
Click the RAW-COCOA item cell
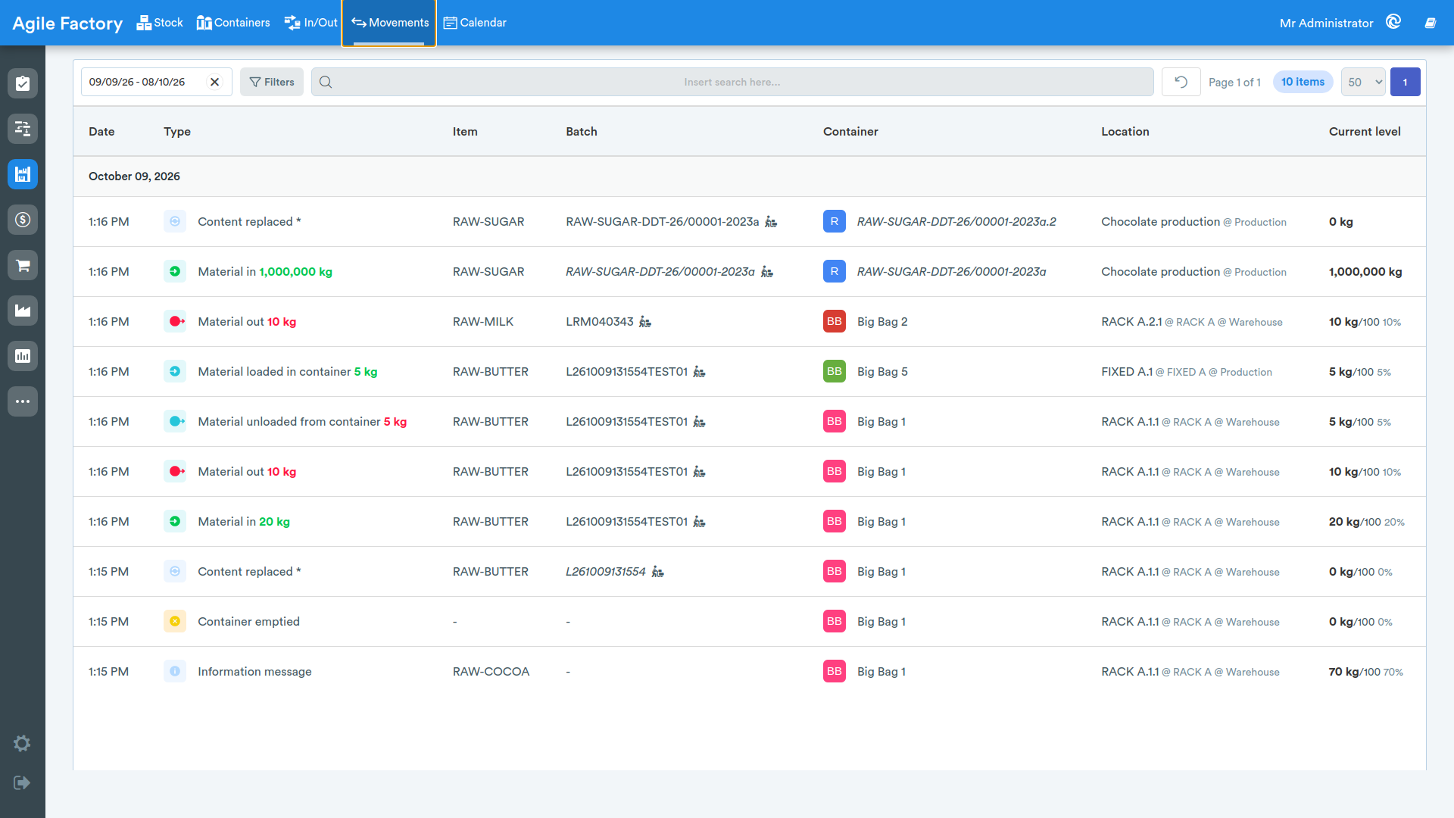491,672
